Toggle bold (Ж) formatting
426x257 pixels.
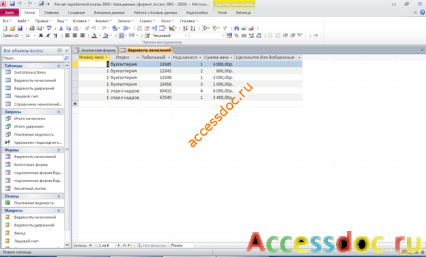[41, 35]
